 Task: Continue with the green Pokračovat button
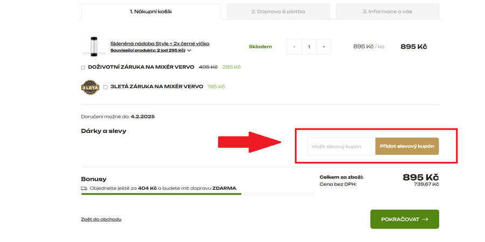pos(405,219)
